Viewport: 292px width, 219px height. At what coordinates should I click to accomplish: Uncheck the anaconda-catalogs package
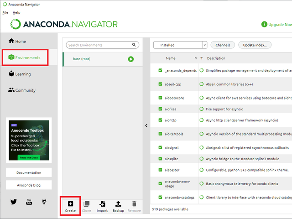[x=160, y=197]
